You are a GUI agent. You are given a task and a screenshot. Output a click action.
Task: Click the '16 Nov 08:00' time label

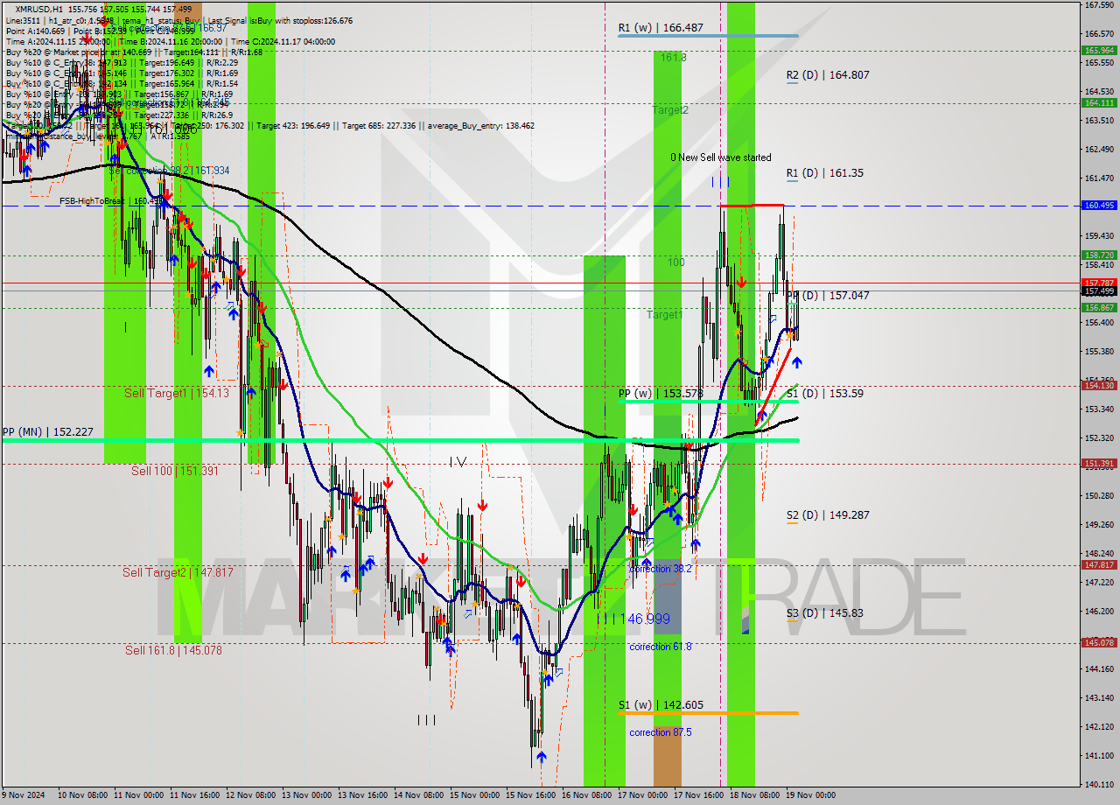(586, 795)
